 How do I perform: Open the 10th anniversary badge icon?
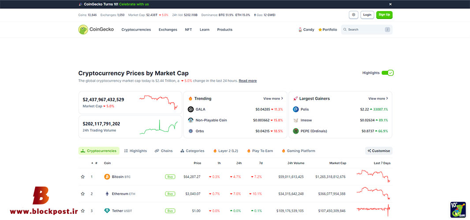[x=458, y=210]
